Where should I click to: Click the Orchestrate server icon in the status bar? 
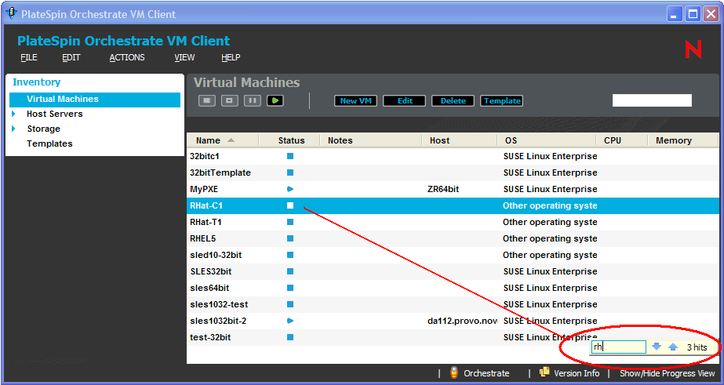(454, 373)
